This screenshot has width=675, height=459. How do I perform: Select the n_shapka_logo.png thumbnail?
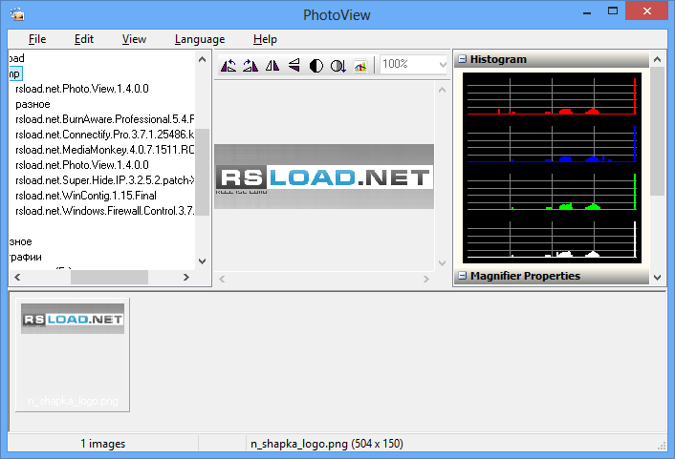(x=73, y=355)
